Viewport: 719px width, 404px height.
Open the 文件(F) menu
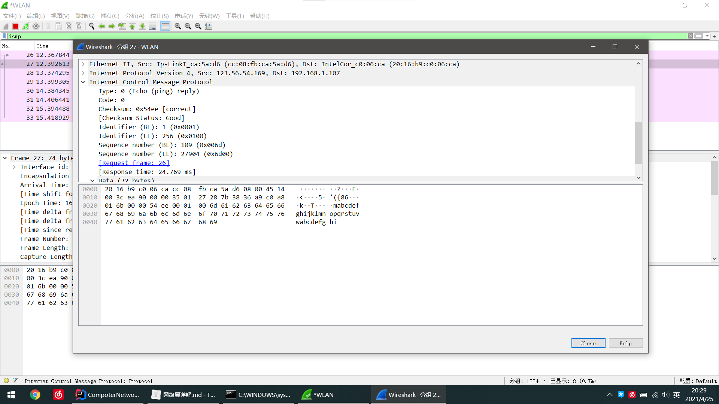(12, 16)
